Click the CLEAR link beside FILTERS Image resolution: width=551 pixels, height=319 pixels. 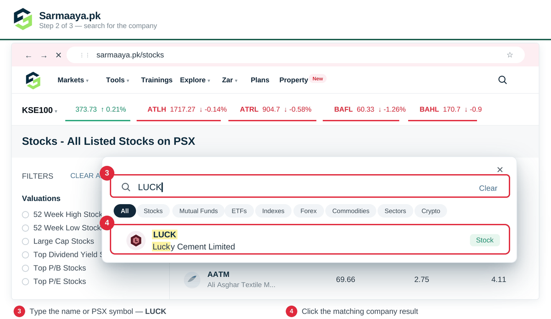point(85,176)
